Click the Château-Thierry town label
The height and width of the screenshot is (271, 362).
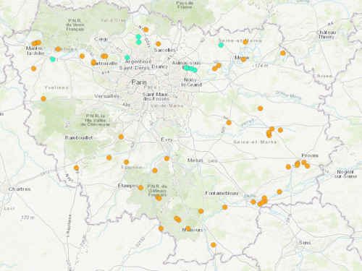[x=326, y=35]
